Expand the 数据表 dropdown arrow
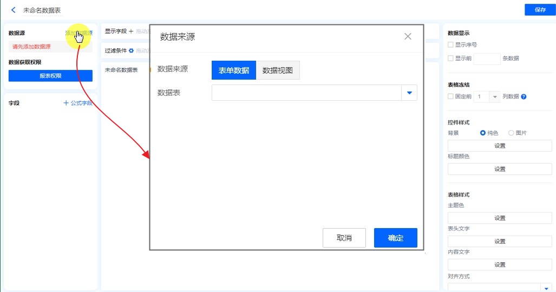Screen dimensions: 556x292 coord(409,93)
